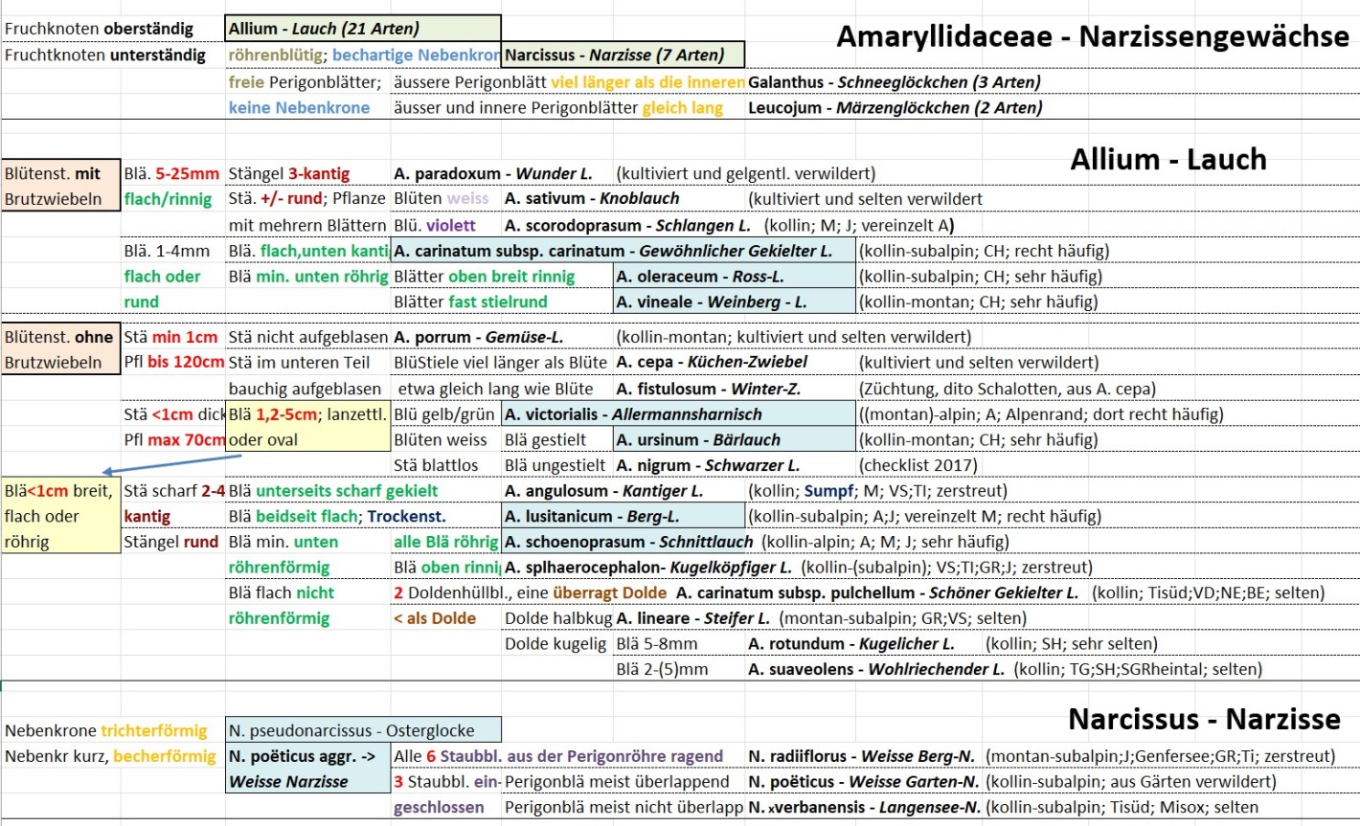Select the cell 'Allium - Lauch (21 Arten)'
The height and width of the screenshot is (826, 1360).
(363, 29)
